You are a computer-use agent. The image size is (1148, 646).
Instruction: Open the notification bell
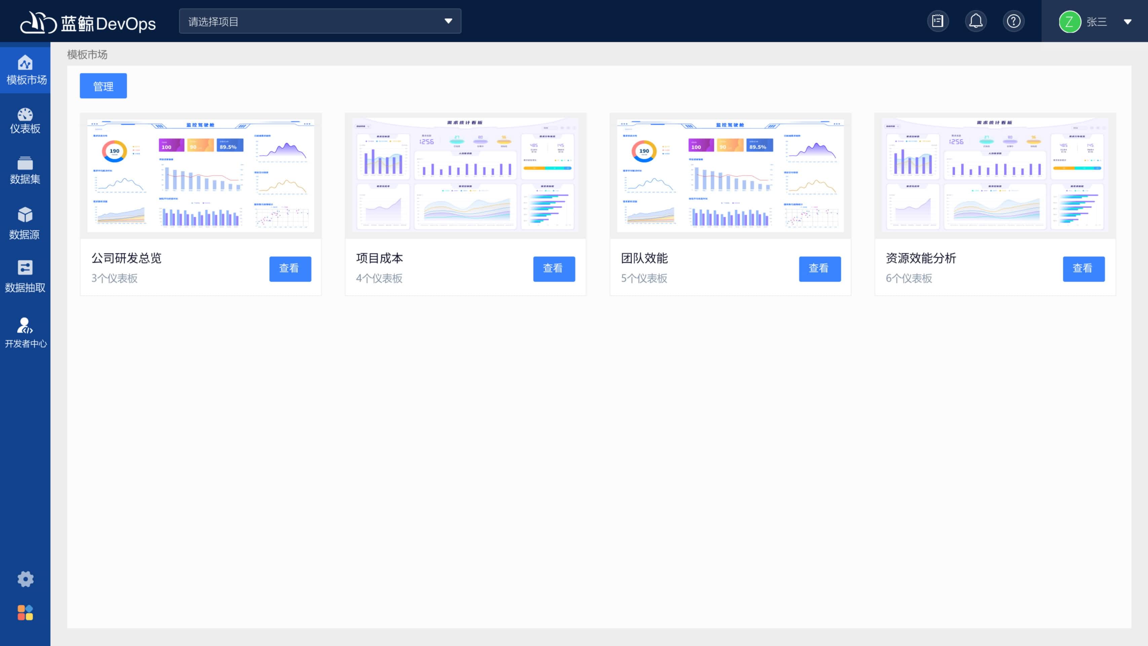975,21
